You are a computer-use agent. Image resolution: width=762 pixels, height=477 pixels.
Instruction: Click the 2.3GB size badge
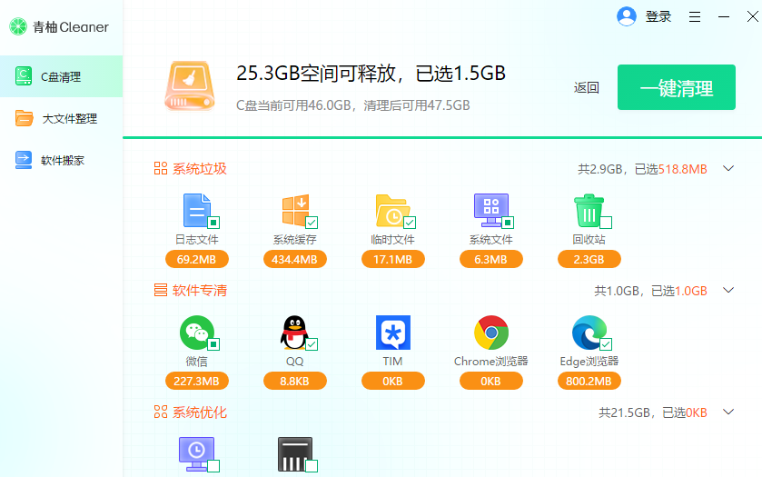tap(589, 259)
